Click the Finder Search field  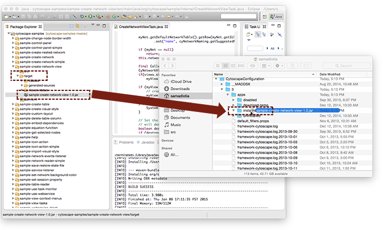346,66
